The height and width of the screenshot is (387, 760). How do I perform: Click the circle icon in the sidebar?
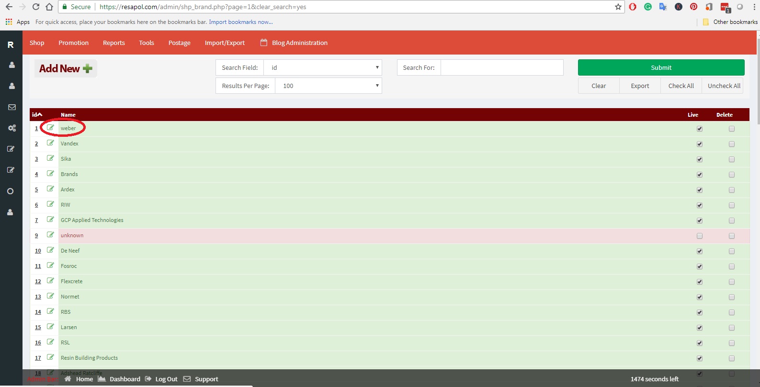10,191
